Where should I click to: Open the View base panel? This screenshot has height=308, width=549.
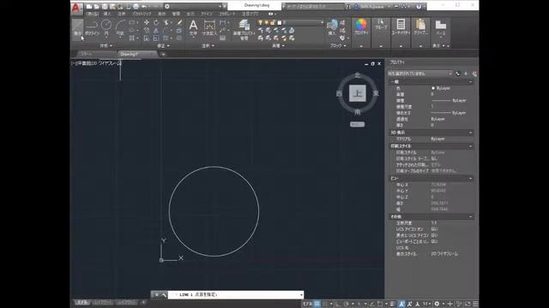pyautogui.click(x=440, y=28)
